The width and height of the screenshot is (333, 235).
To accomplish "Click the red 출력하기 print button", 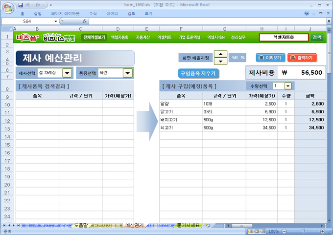I will pos(302,58).
